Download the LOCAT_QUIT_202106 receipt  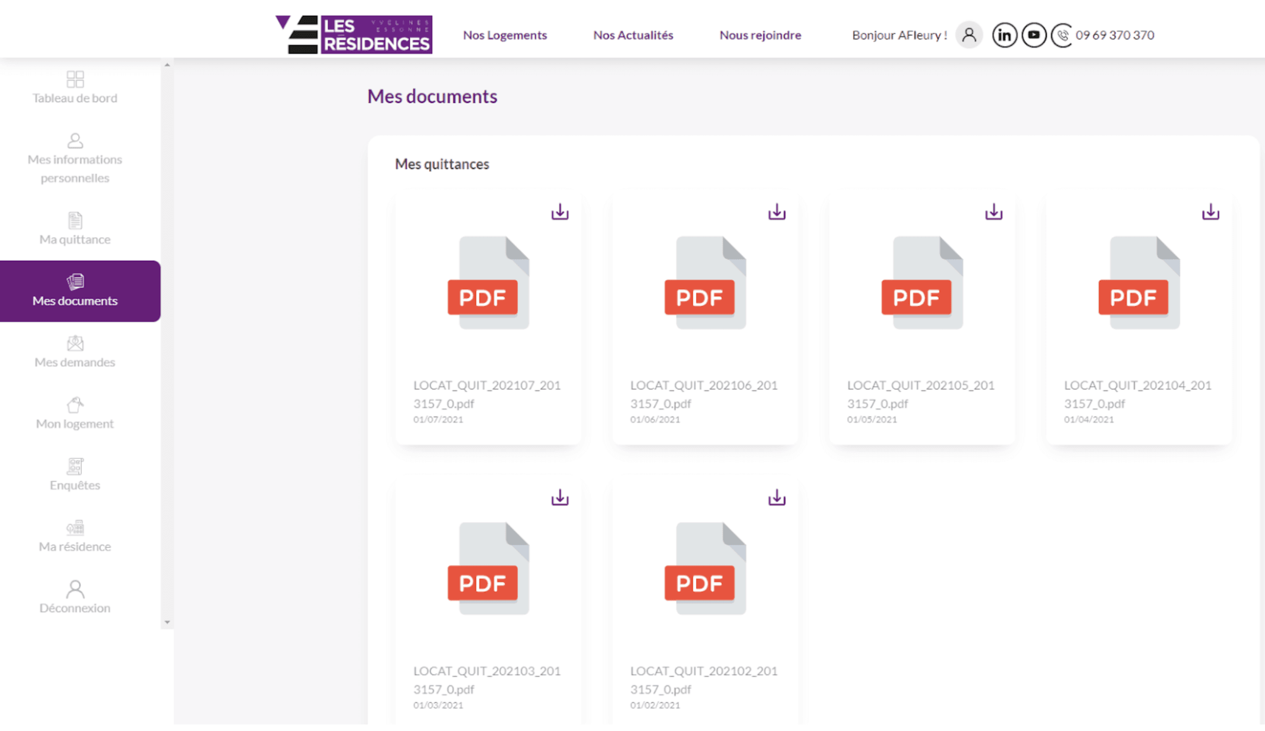point(776,212)
